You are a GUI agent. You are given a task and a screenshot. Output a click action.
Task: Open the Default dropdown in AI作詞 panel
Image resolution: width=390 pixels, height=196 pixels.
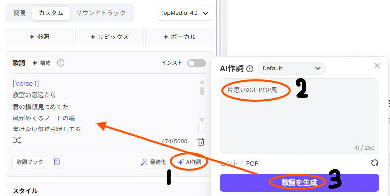pos(292,68)
